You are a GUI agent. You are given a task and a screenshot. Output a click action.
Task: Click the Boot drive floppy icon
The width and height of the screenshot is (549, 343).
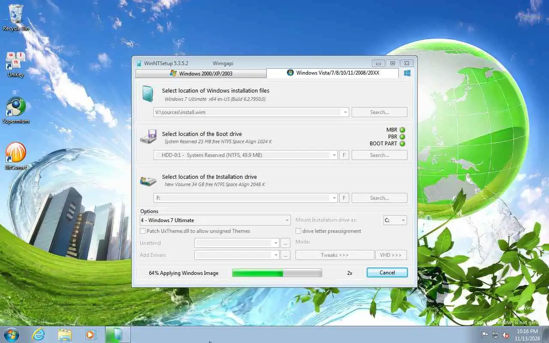pyautogui.click(x=148, y=137)
